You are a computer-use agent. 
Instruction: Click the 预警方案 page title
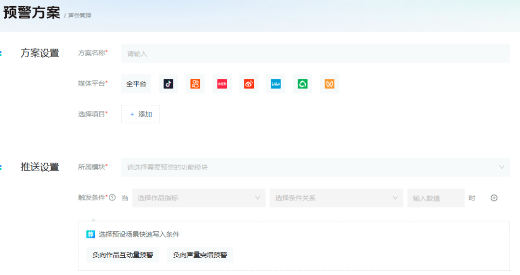click(x=32, y=13)
